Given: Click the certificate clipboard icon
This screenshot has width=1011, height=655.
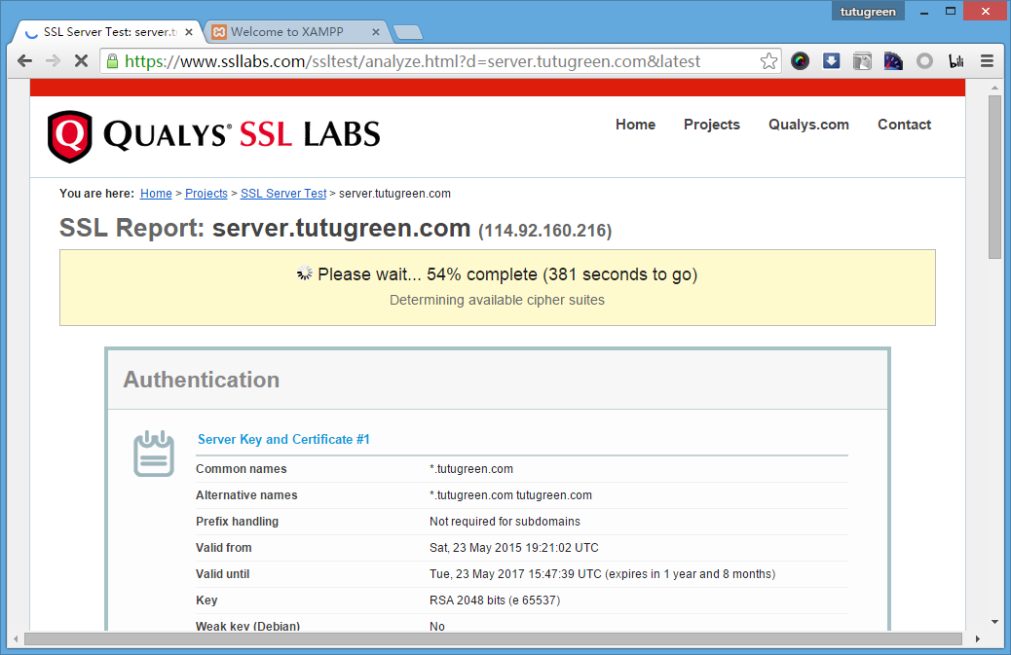Looking at the screenshot, I should click(x=154, y=454).
